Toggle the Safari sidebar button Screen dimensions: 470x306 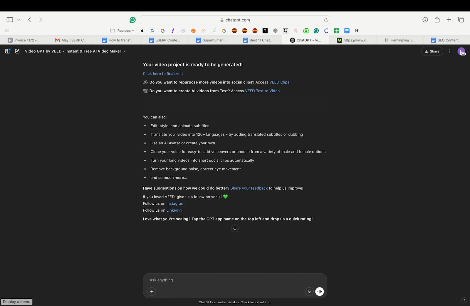click(x=10, y=20)
